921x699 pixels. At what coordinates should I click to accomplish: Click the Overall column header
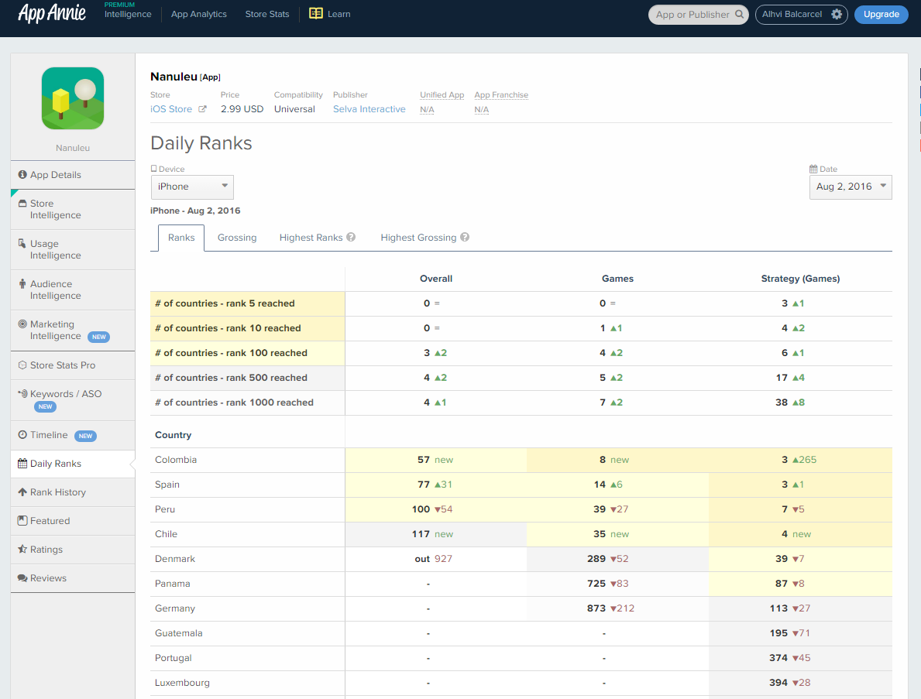click(x=436, y=279)
